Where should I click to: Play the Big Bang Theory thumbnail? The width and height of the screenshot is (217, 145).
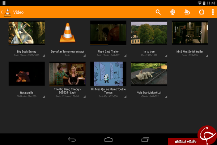(67, 74)
